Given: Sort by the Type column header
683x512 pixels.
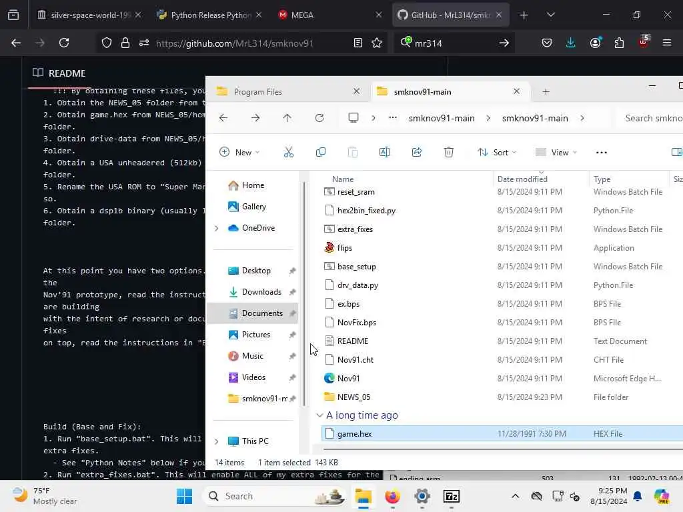Looking at the screenshot, I should point(602,179).
